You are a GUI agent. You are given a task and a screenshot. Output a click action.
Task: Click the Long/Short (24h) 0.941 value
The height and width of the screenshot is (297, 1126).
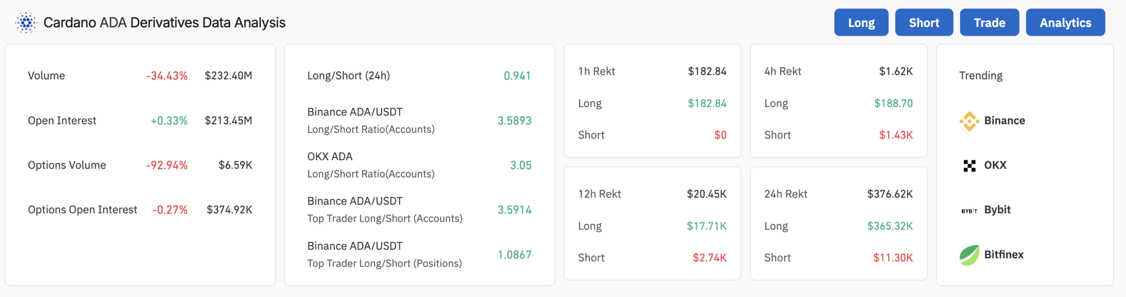tap(517, 76)
